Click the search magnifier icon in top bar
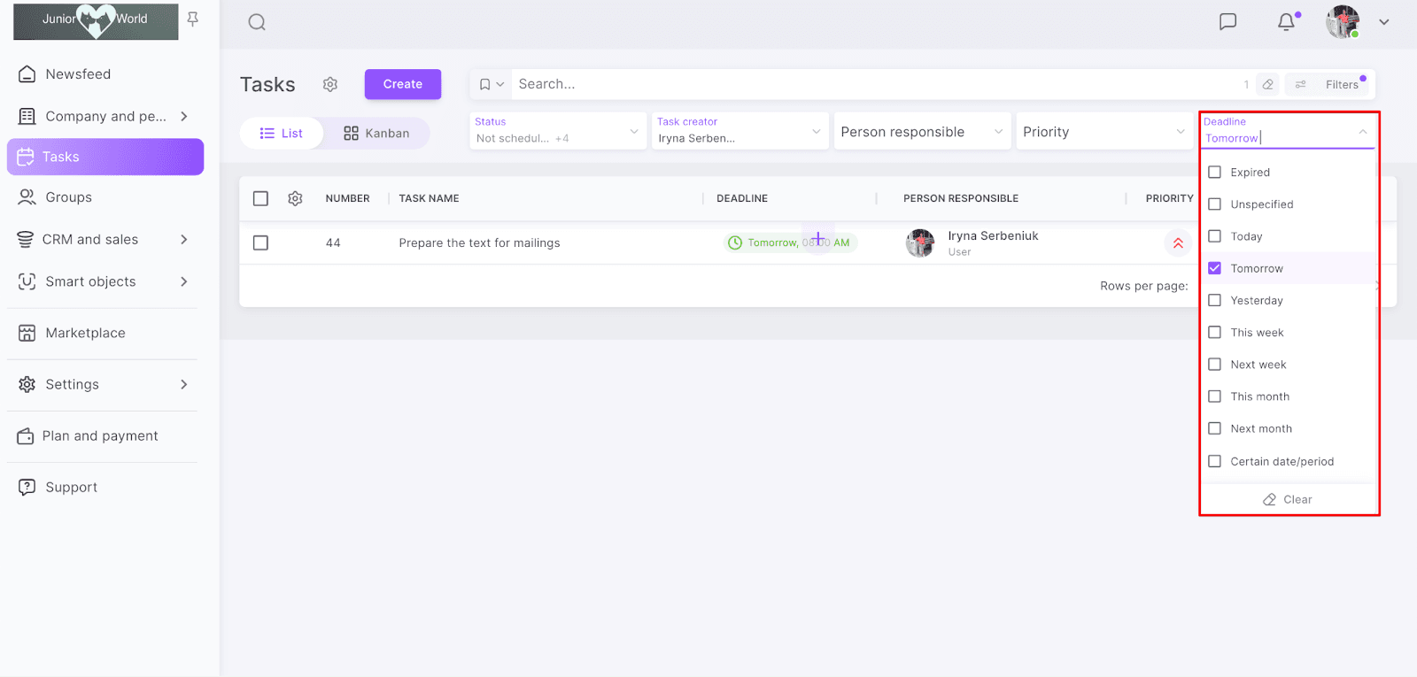 (257, 22)
